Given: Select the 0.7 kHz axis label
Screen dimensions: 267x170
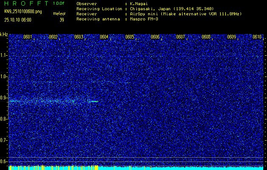Looking at the screenshot, I should (x=4, y=140).
